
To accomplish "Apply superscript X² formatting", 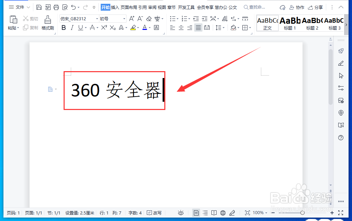I will 104,27.
